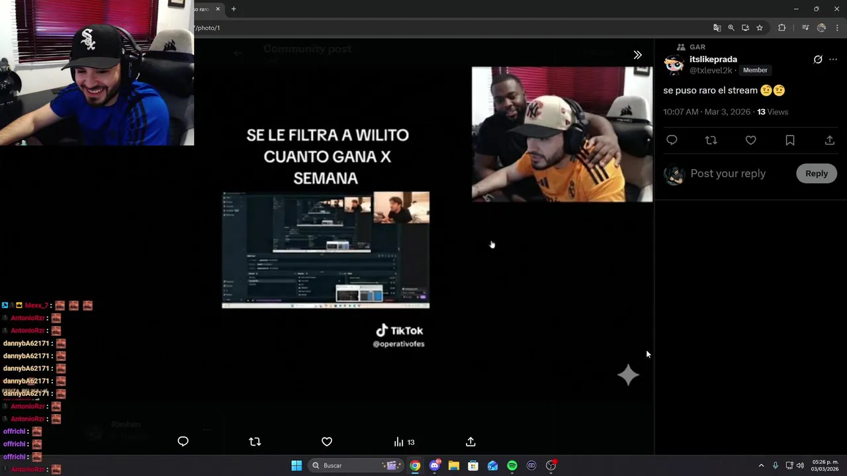Open the Chrome three-dot menu
847x476 pixels.
837,28
